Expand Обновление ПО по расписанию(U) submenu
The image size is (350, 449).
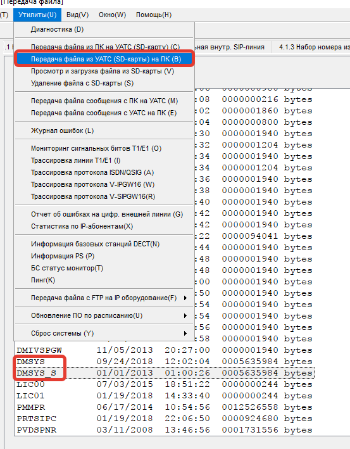(104, 316)
